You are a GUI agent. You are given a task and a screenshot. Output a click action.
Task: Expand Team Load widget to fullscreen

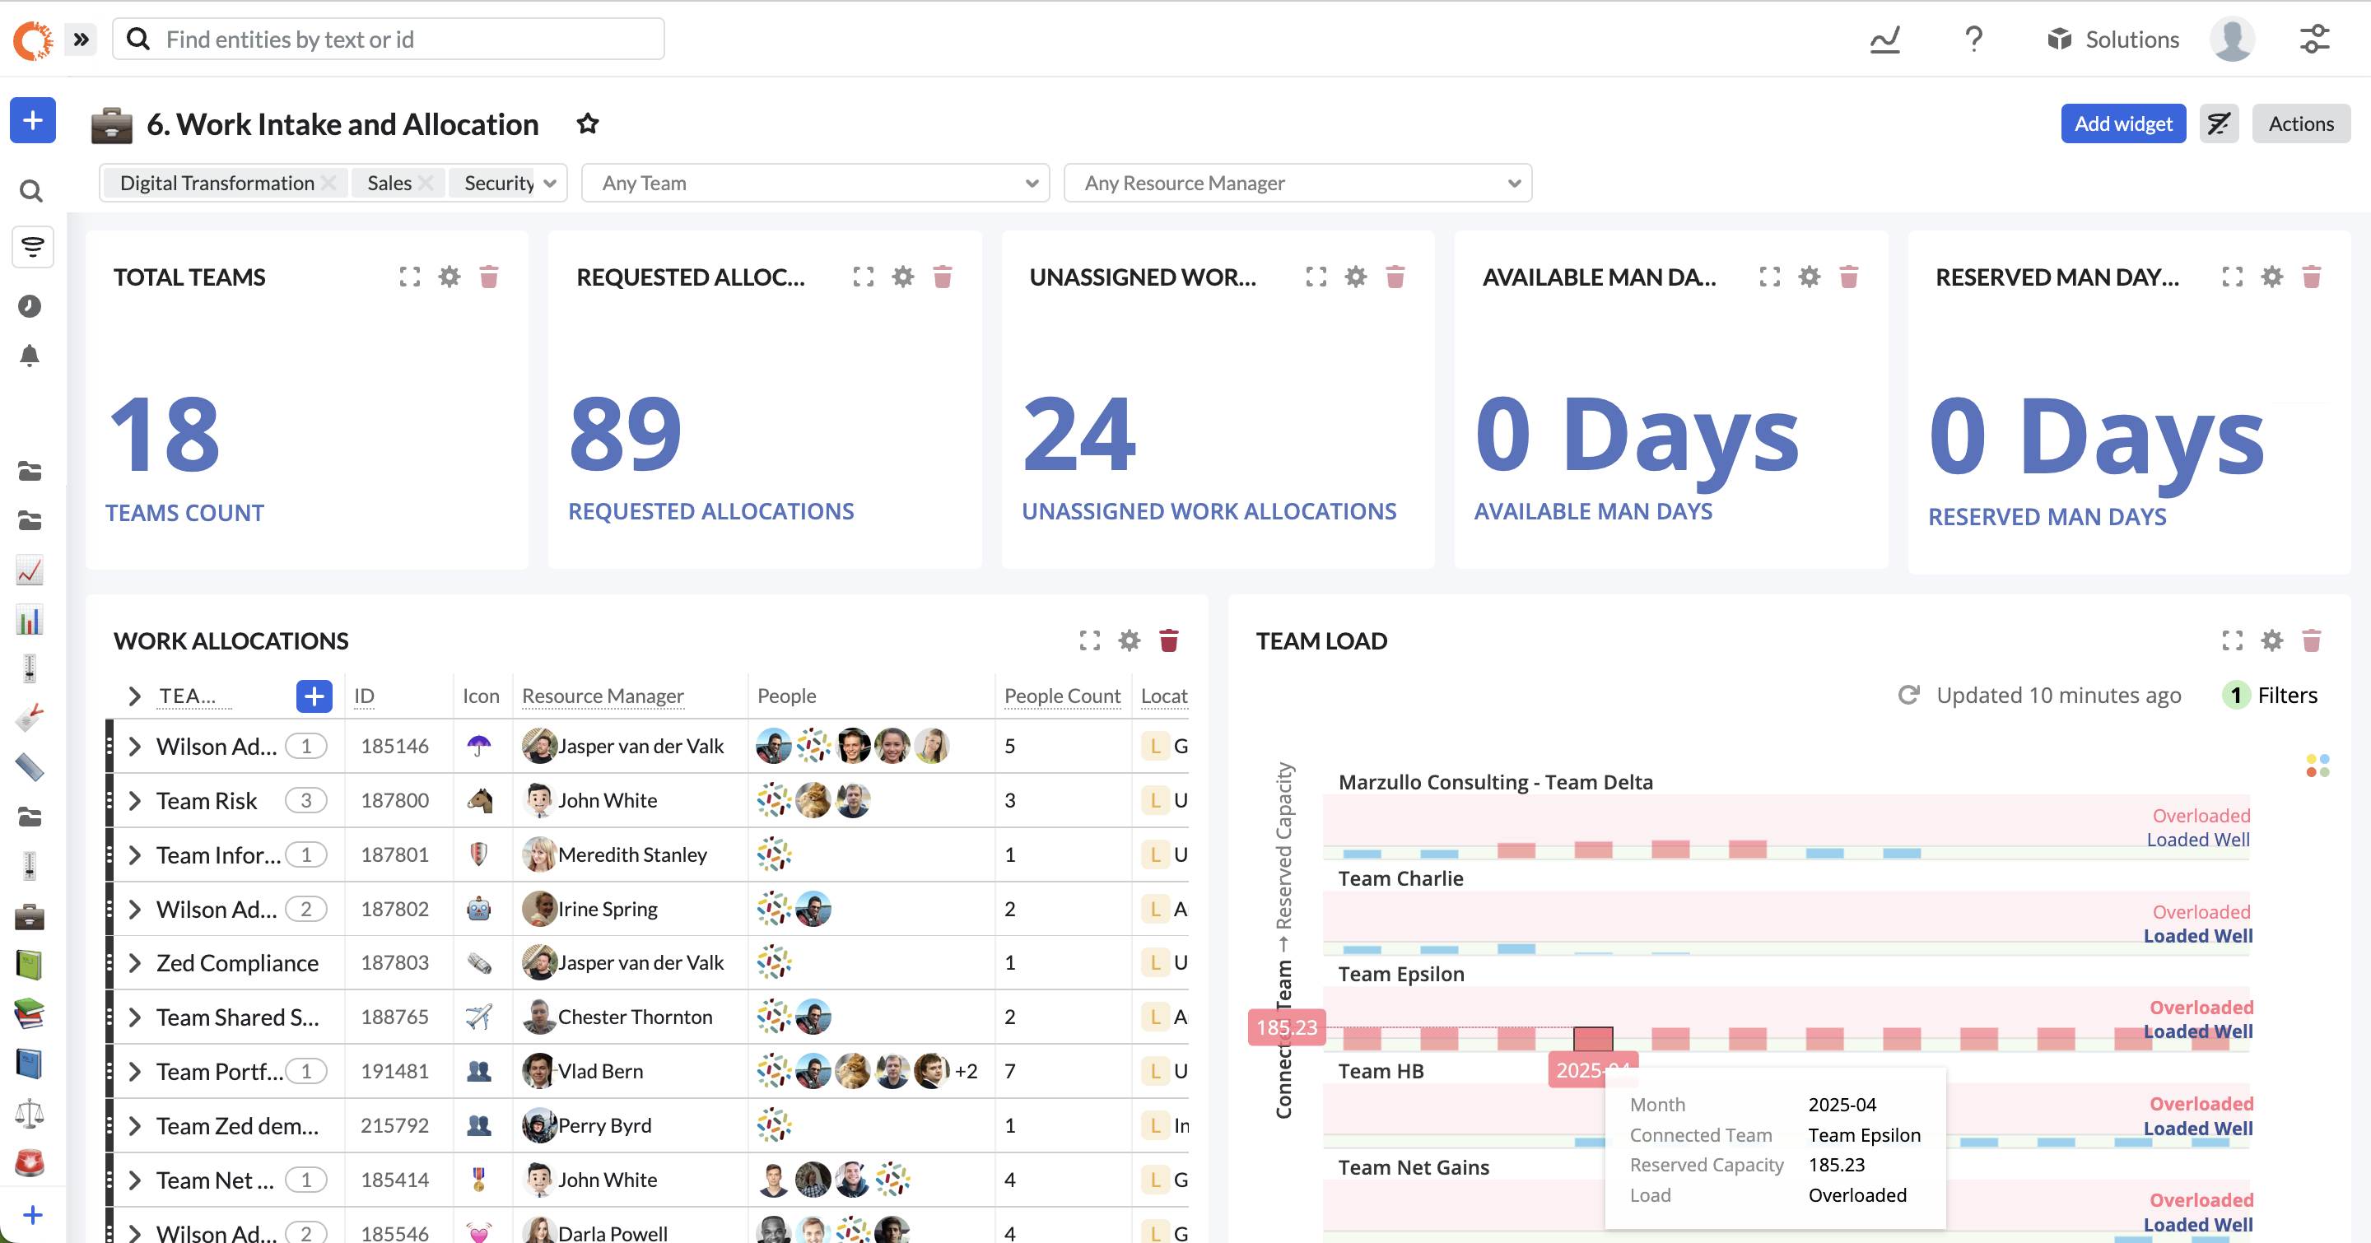[2232, 640]
